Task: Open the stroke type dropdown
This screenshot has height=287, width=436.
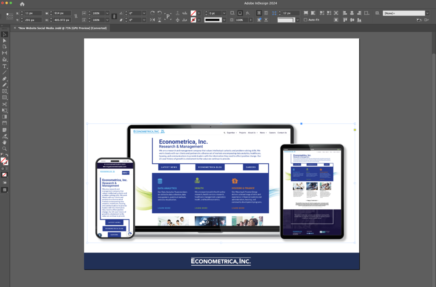Action: coord(224,20)
